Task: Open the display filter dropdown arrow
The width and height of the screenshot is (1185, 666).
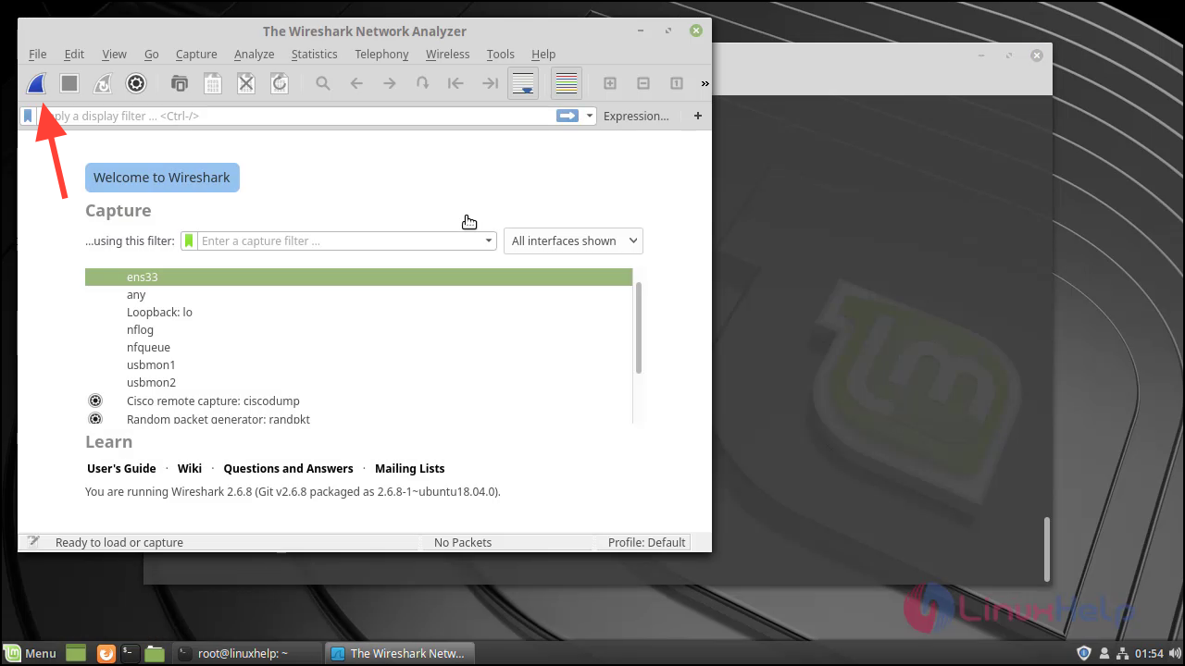Action: coord(590,116)
